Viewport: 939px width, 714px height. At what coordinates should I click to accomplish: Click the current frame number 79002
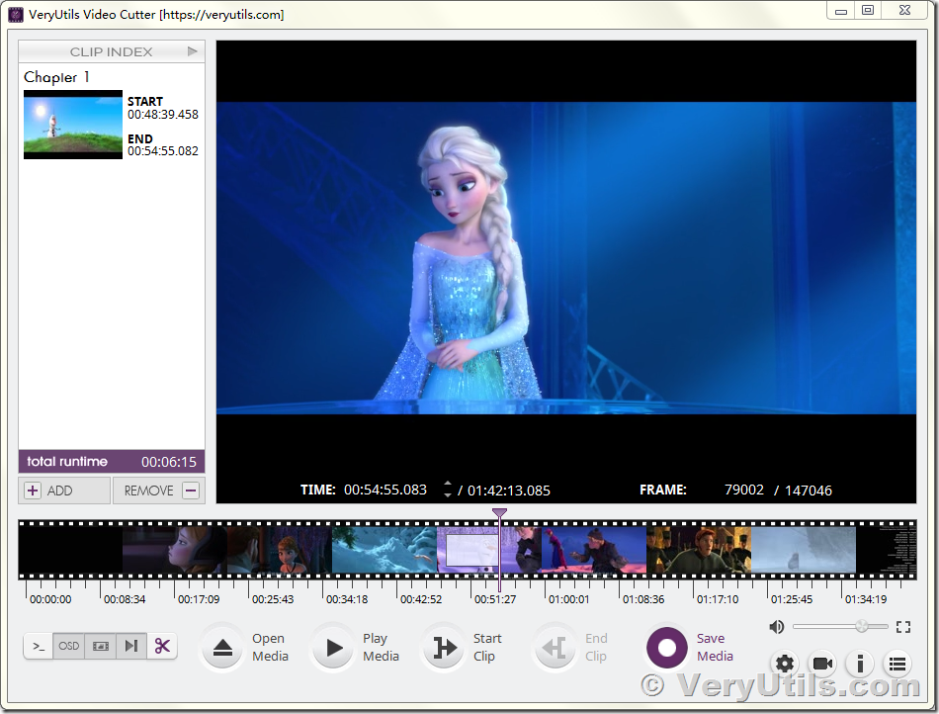coord(743,490)
